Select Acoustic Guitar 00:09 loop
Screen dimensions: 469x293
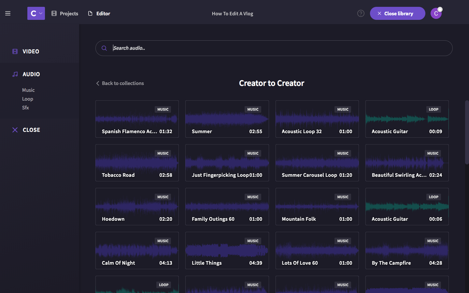[x=407, y=119]
